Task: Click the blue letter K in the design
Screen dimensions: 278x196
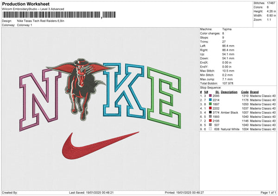Action: pyautogui.click(x=124, y=91)
